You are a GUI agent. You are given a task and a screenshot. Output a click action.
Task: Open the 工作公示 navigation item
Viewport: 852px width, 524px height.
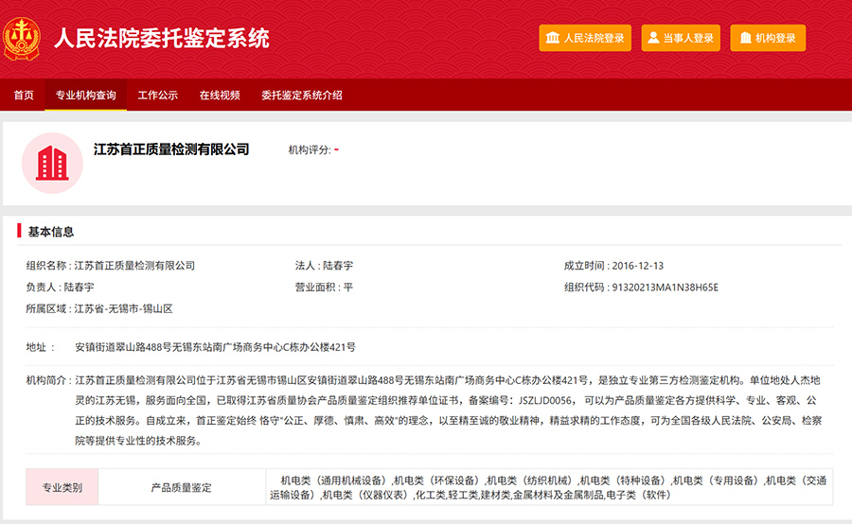[157, 95]
